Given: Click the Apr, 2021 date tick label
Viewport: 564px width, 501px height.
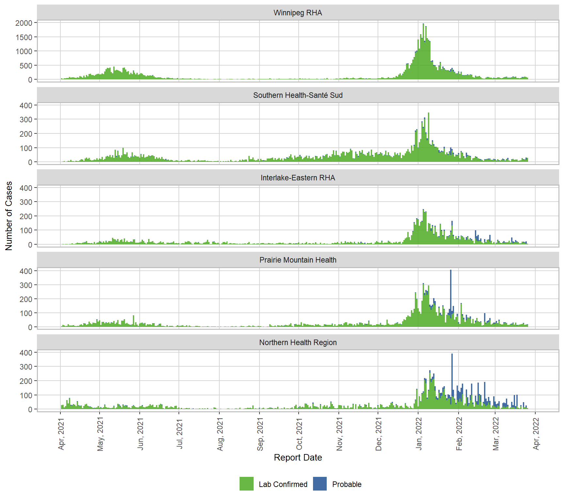Looking at the screenshot, I should click(x=61, y=434).
